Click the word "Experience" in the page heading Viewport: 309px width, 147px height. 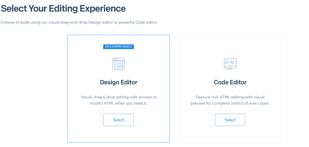tap(103, 8)
